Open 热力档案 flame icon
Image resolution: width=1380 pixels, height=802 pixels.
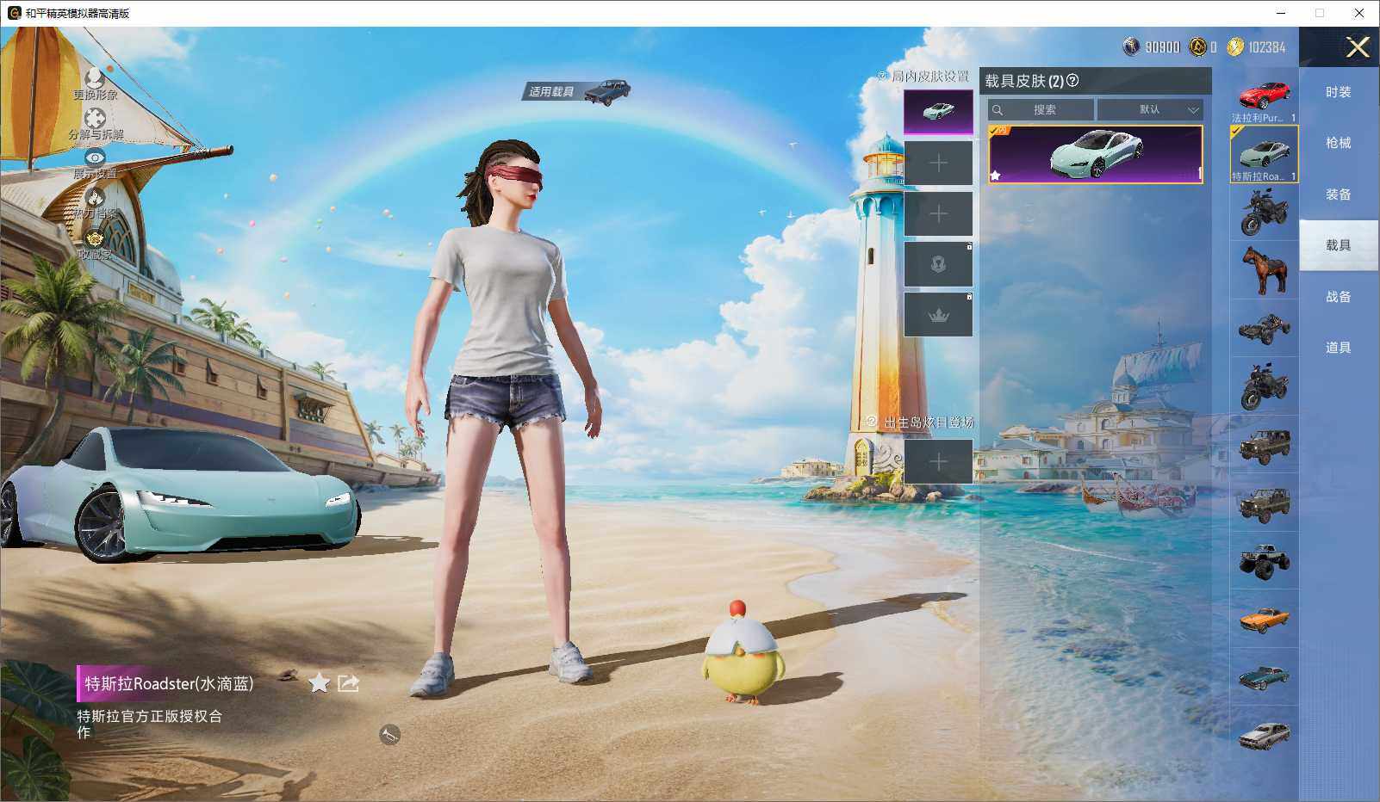tap(95, 198)
